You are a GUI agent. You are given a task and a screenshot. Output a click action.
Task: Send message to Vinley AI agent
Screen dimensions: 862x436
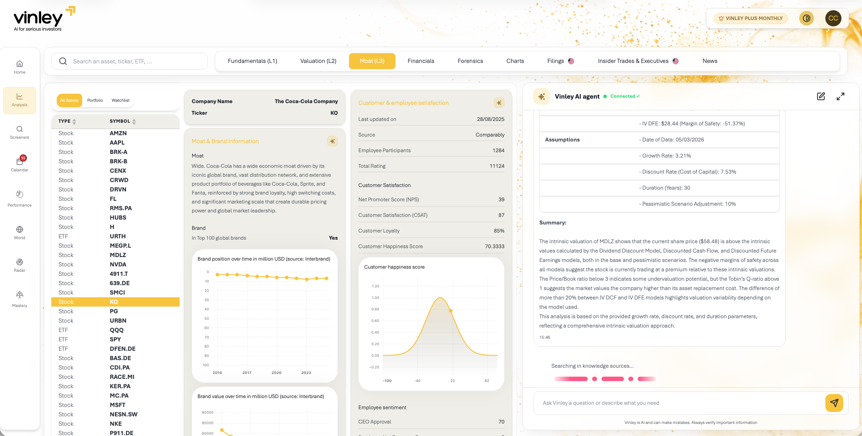[834, 403]
